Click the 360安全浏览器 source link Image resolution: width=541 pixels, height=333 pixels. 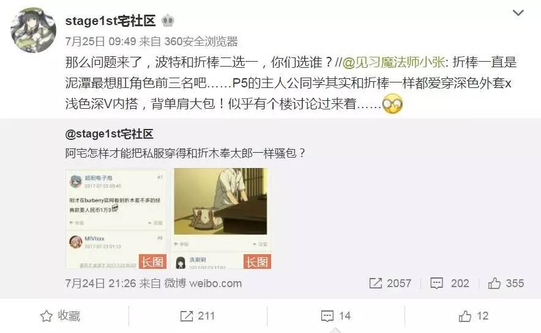click(x=201, y=42)
